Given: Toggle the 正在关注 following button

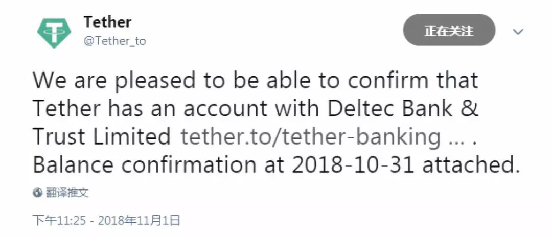Looking at the screenshot, I should click(x=449, y=31).
